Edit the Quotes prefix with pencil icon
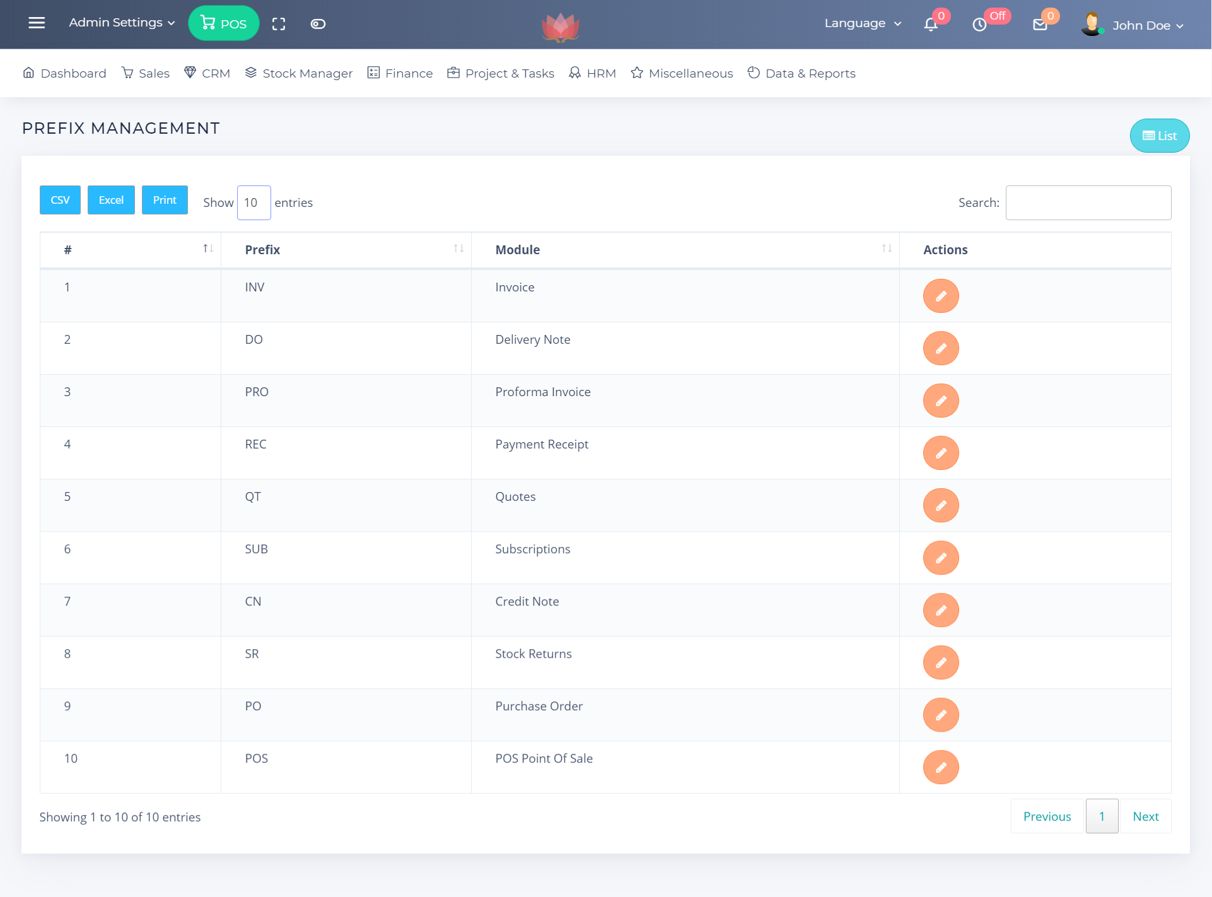1212x897 pixels. tap(940, 505)
